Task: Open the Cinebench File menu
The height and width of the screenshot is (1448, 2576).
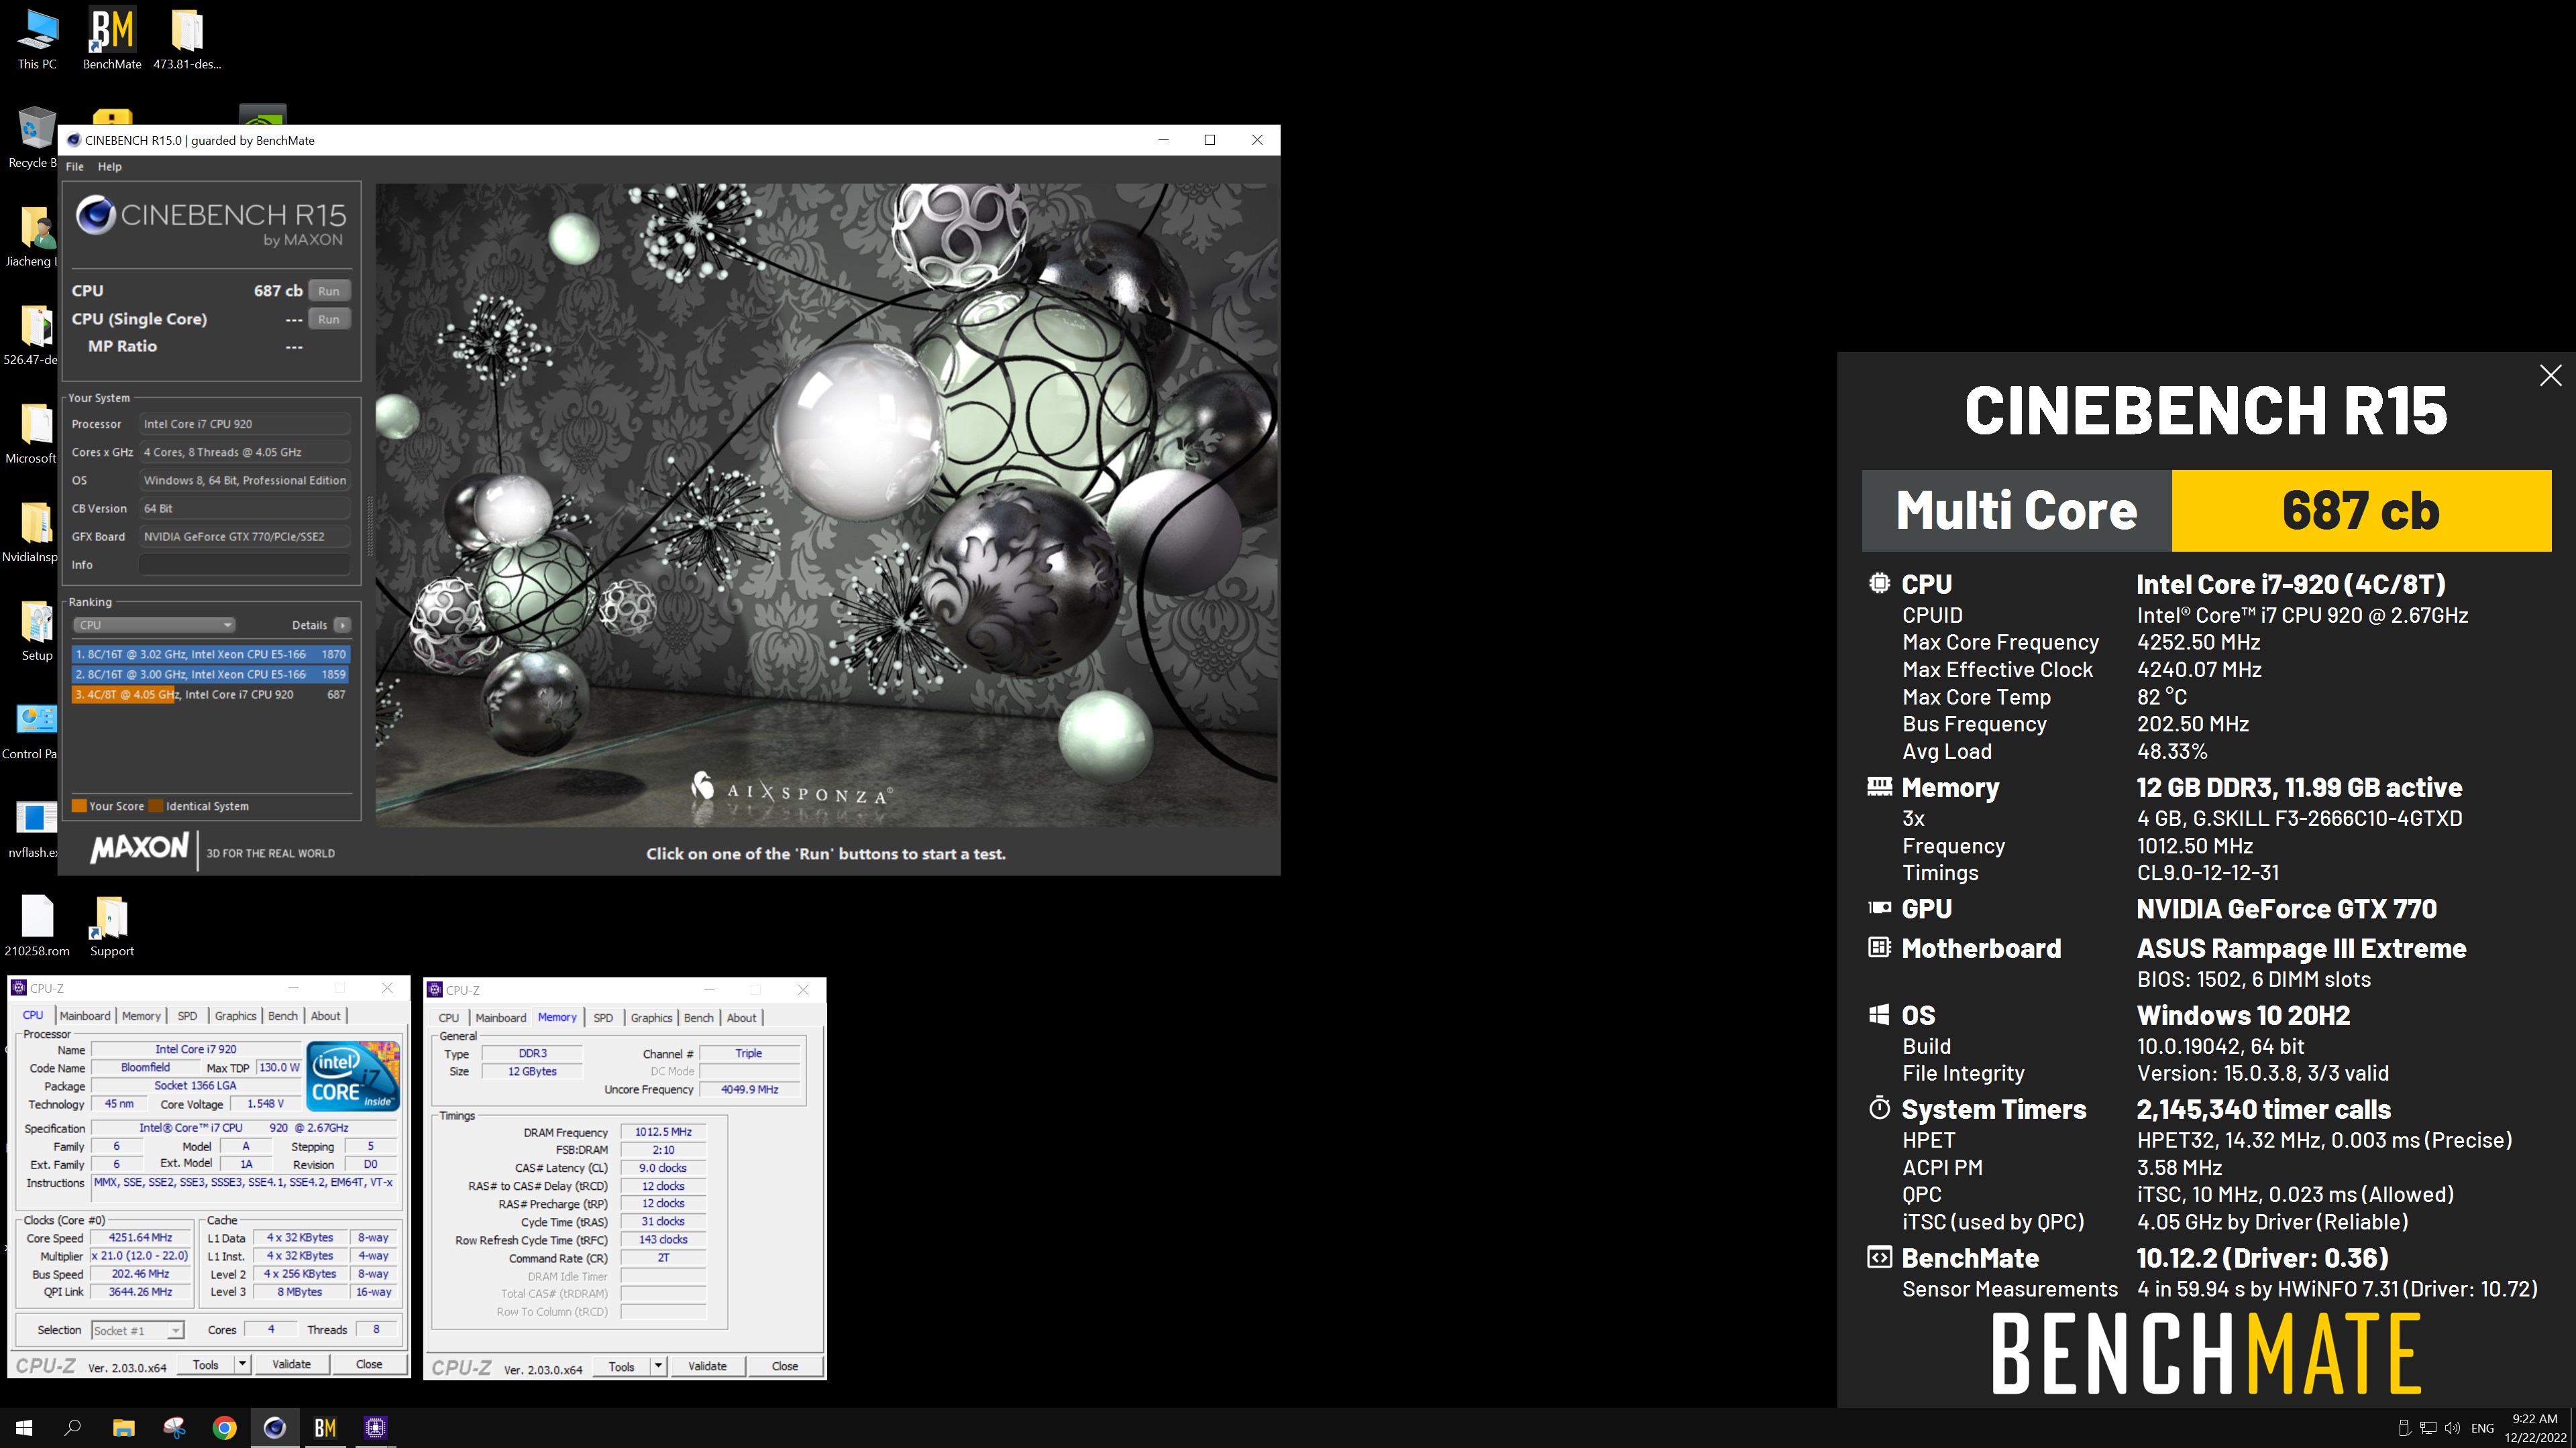Action: (x=75, y=167)
